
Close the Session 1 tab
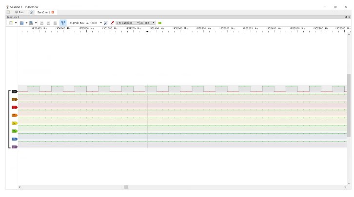pyautogui.click(x=53, y=12)
